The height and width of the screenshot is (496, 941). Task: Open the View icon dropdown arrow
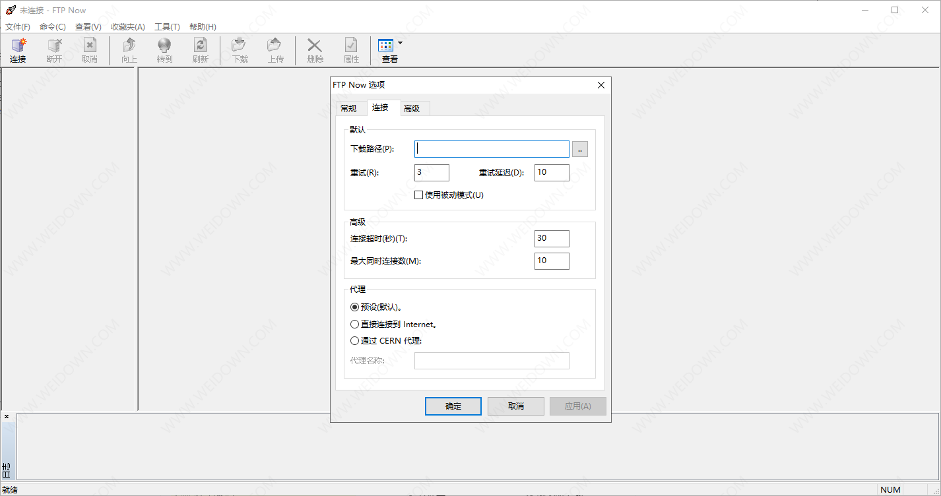pyautogui.click(x=400, y=44)
